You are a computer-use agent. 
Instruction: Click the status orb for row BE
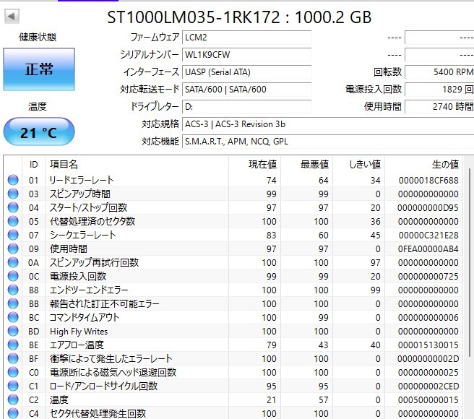pyautogui.click(x=13, y=345)
